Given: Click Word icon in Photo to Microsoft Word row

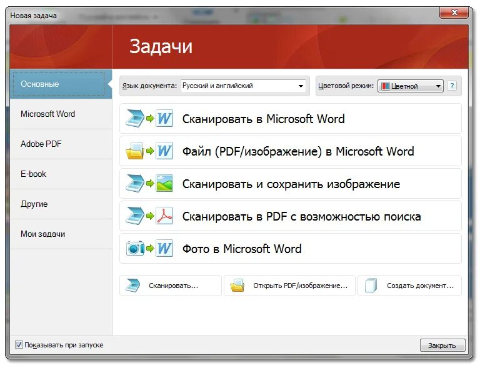Looking at the screenshot, I should [x=164, y=248].
